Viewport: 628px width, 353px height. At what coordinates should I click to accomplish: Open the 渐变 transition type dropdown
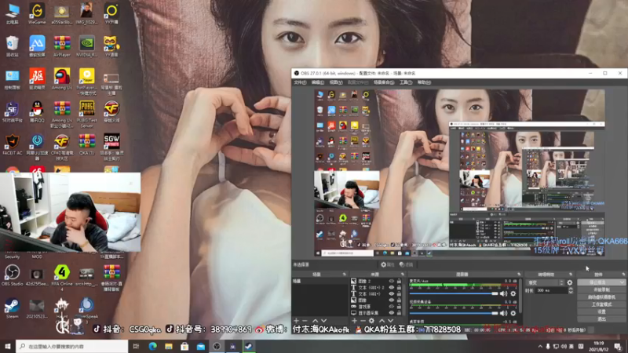545,282
